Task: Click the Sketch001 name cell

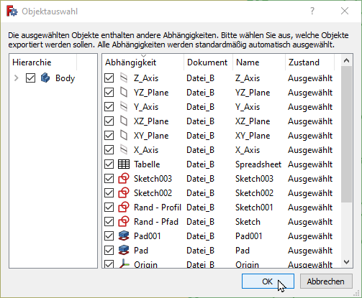Action: [x=254, y=208]
